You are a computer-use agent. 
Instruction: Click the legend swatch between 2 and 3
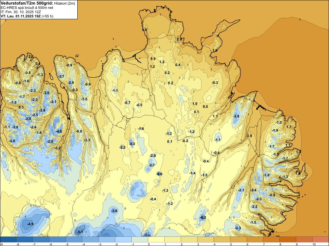(x=189, y=239)
